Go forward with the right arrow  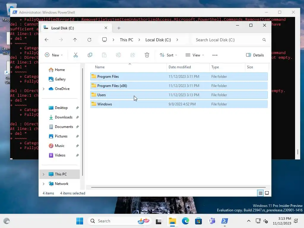[x=61, y=40]
